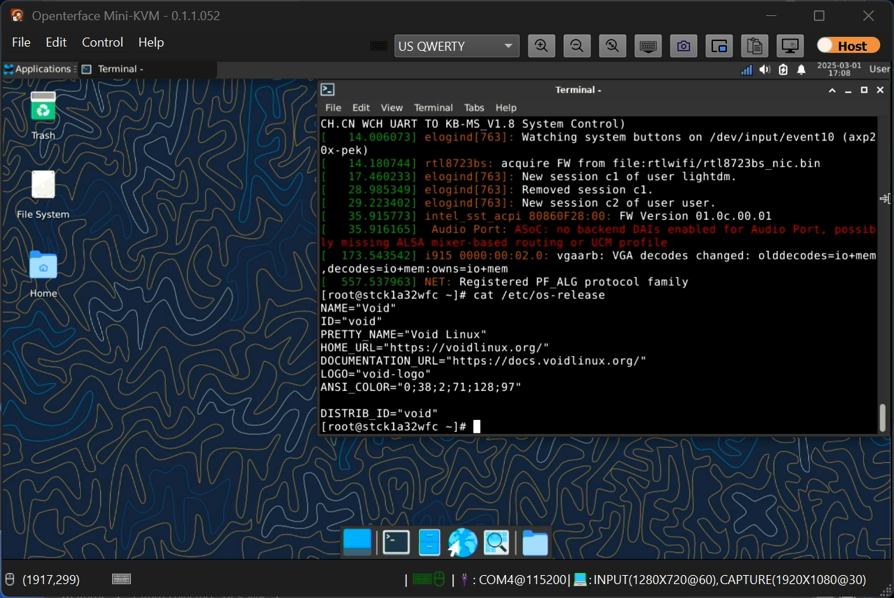Open the Control menu
This screenshot has height=598, width=894.
coord(102,42)
